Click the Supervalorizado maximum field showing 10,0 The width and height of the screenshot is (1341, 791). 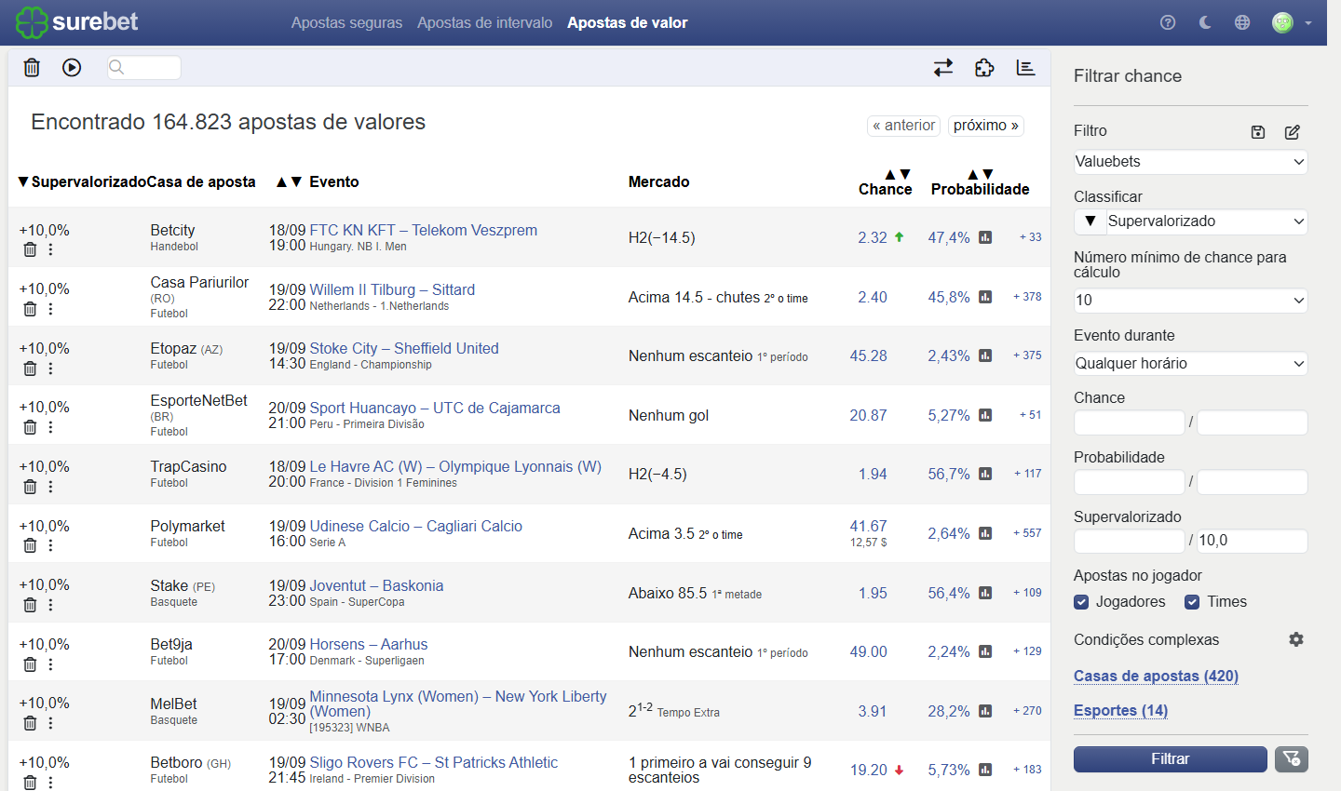point(1253,541)
